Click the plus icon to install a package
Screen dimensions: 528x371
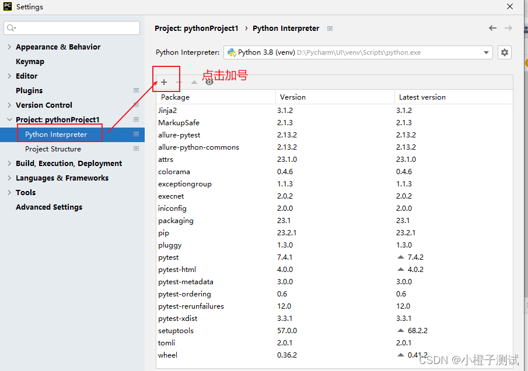(164, 82)
